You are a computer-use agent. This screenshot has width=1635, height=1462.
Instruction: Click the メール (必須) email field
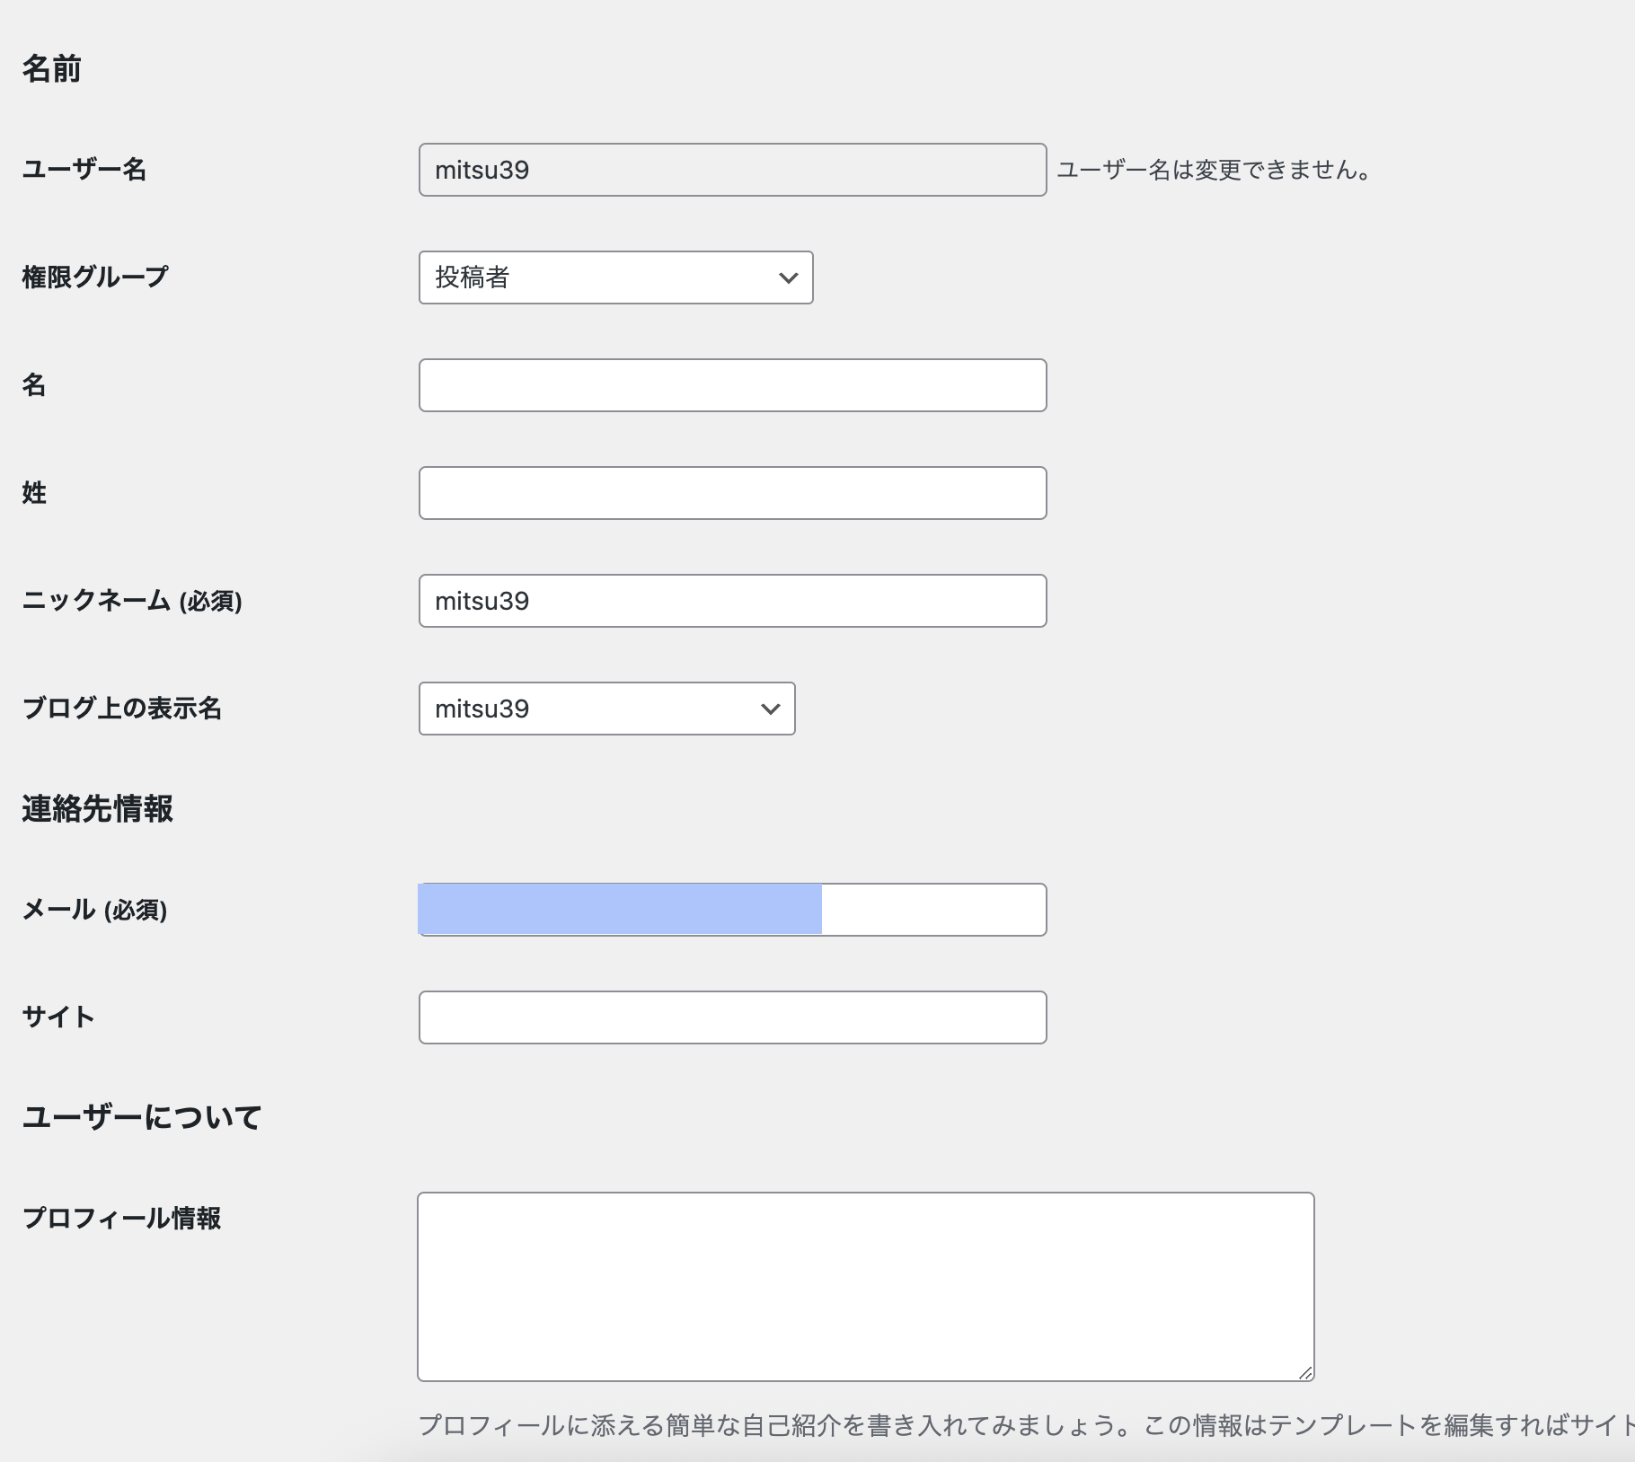pyautogui.click(x=732, y=910)
